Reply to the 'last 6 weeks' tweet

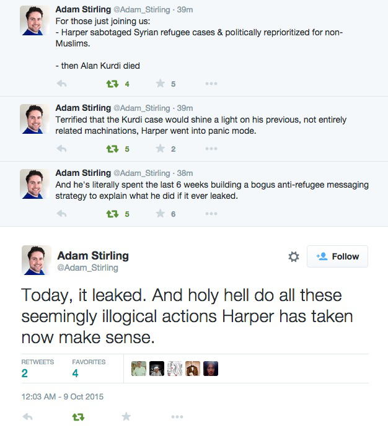[61, 214]
